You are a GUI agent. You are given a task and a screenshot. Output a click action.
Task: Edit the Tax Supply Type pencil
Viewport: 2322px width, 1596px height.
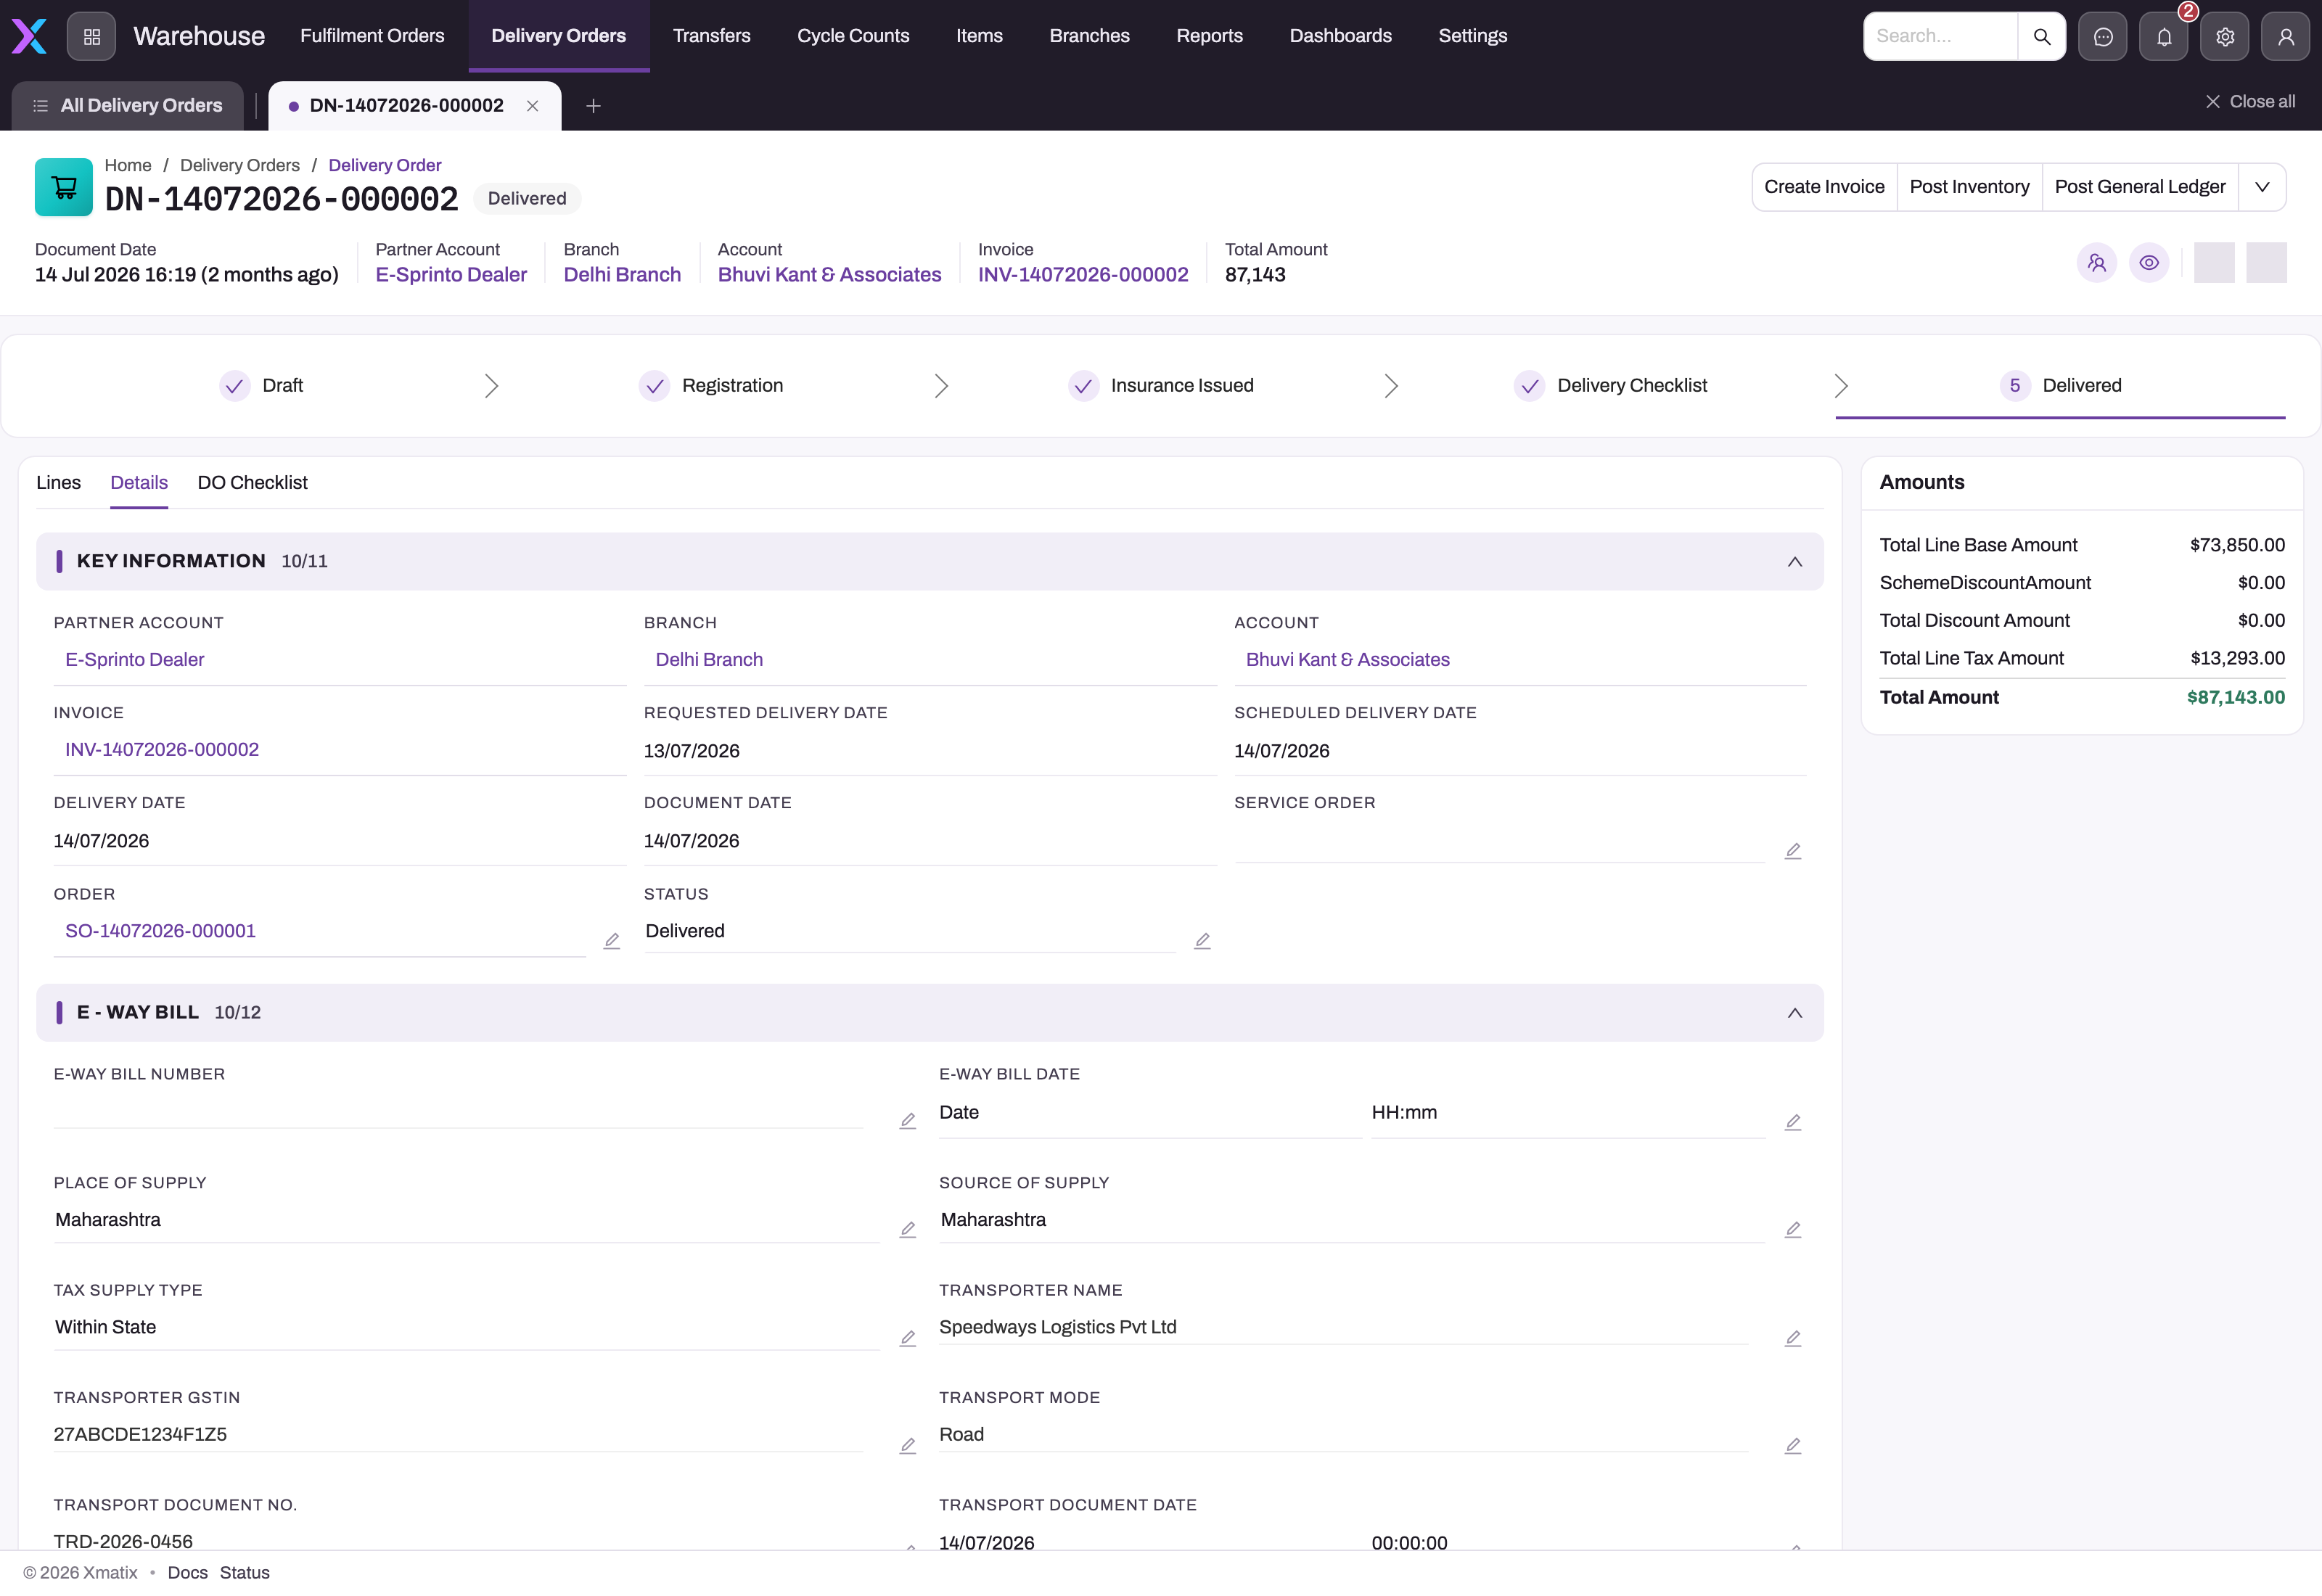(907, 1338)
